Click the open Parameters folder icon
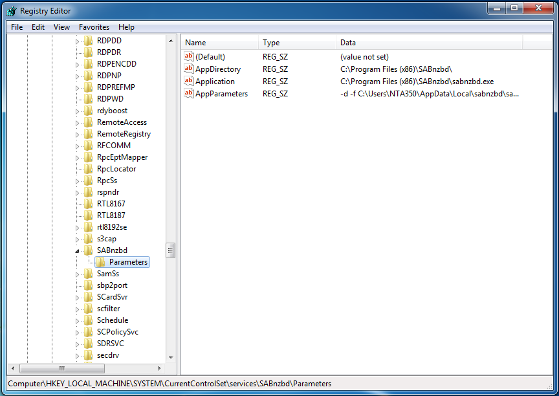The height and width of the screenshot is (396, 559). click(100, 262)
